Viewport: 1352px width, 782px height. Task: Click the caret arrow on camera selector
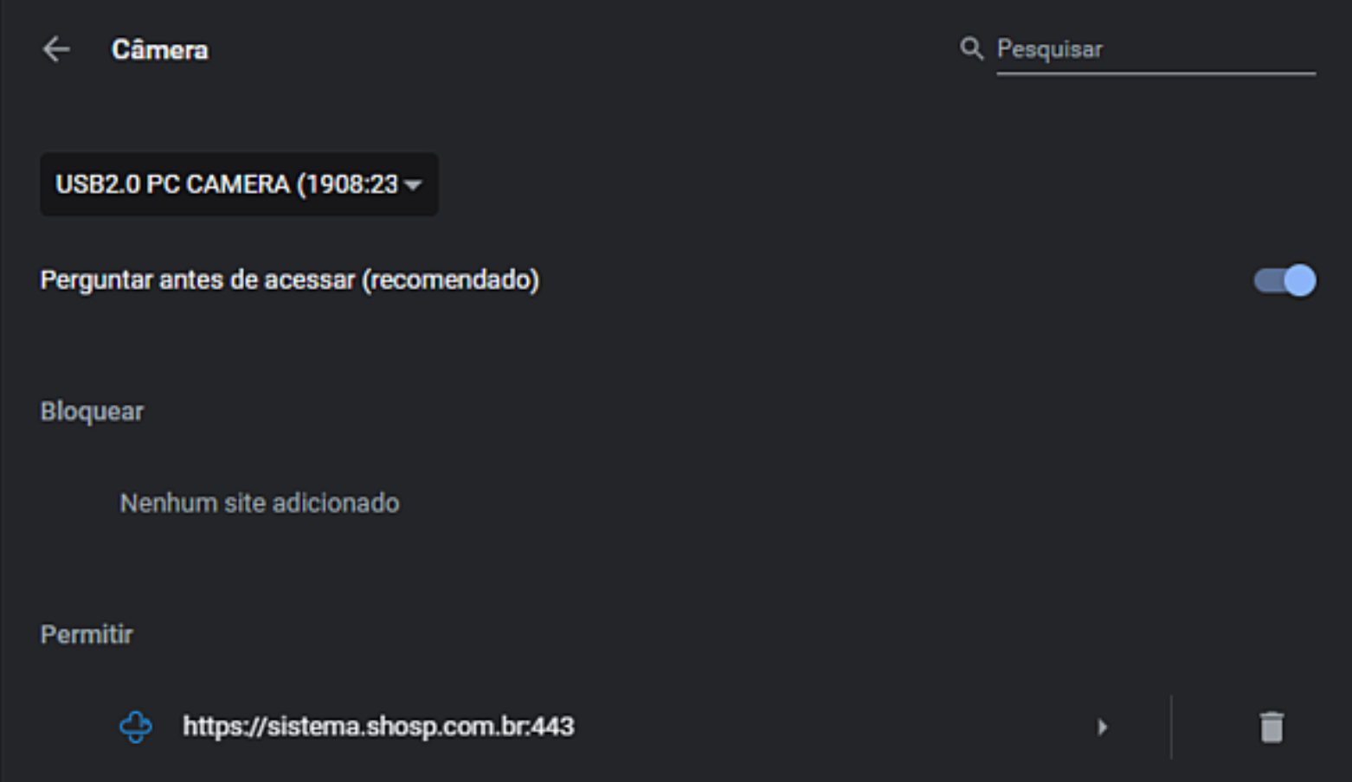pos(413,185)
